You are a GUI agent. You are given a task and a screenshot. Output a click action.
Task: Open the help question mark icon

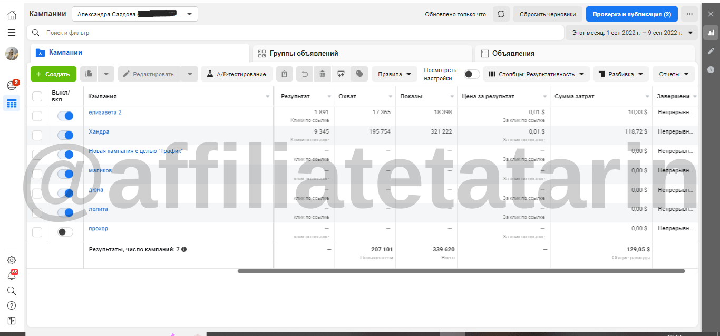pyautogui.click(x=12, y=306)
